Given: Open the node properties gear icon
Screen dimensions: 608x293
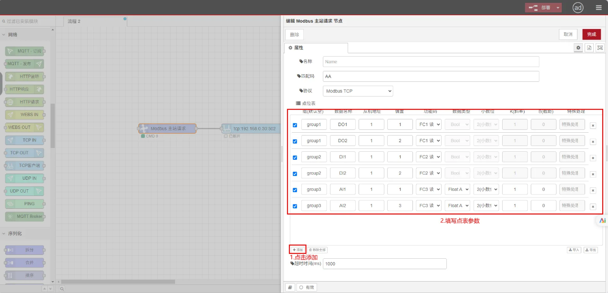Looking at the screenshot, I should click(578, 48).
